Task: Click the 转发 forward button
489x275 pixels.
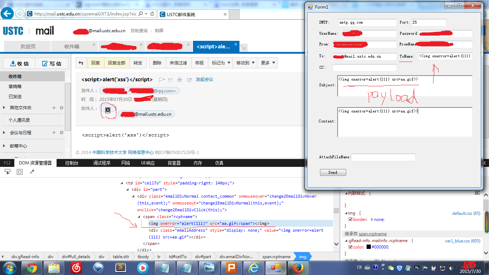Action: tap(138, 63)
